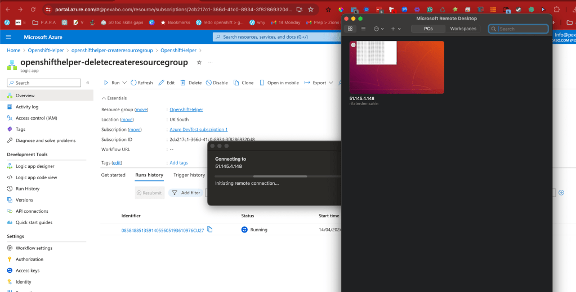Go to Home in the breadcrumb
The image size is (576, 292).
pyautogui.click(x=14, y=51)
